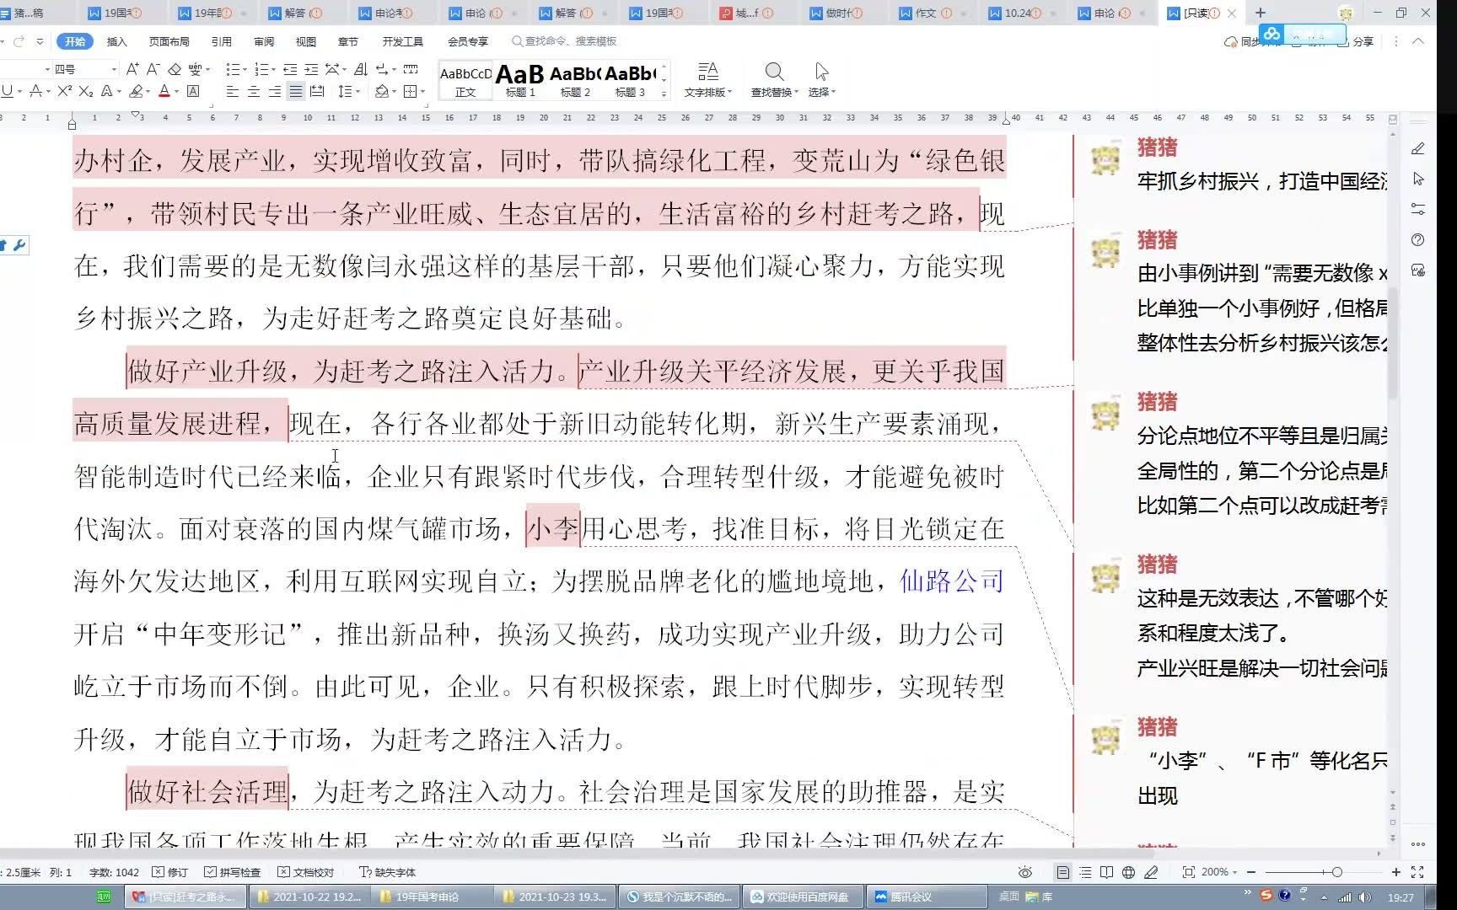This screenshot has width=1457, height=910.
Task: Apply the 标题 1 heading style
Action: (520, 81)
